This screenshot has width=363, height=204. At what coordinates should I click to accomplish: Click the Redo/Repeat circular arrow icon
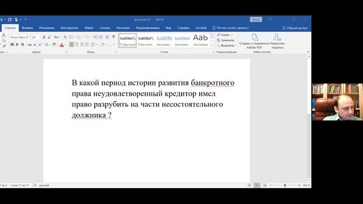pyautogui.click(x=10, y=20)
